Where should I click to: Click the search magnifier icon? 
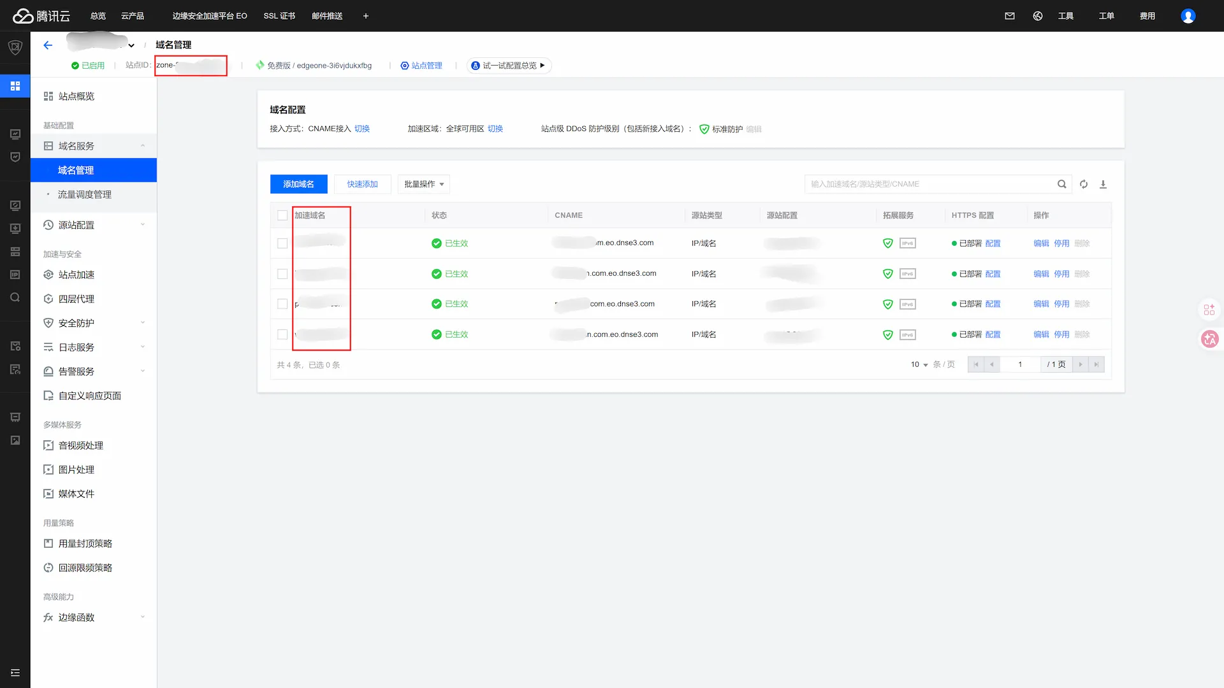coord(1061,184)
